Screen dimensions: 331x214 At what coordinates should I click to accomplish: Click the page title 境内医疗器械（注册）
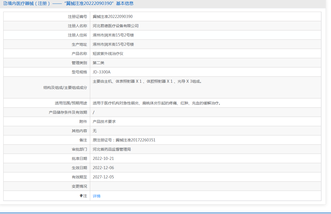[x=29, y=4]
